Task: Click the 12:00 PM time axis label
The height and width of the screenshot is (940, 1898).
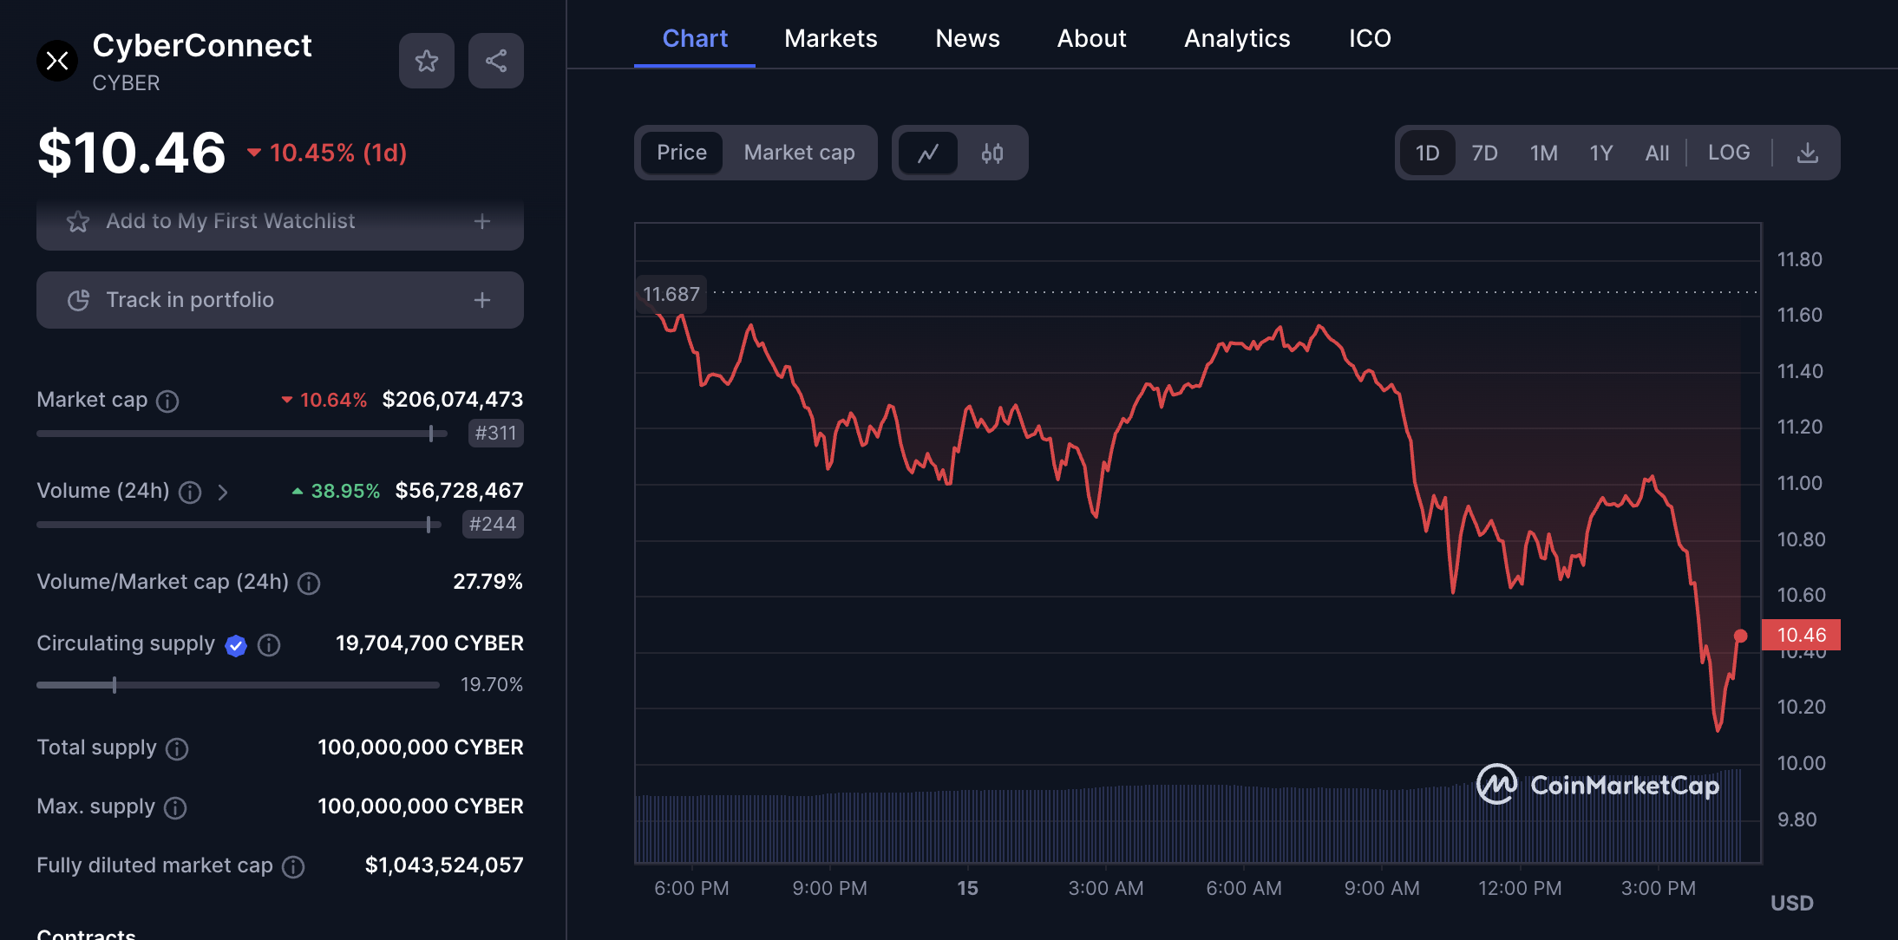Action: click(x=1520, y=888)
